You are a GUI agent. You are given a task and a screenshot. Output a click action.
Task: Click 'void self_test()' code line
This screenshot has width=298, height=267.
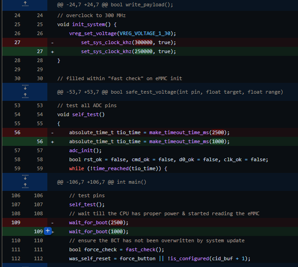(x=81, y=115)
